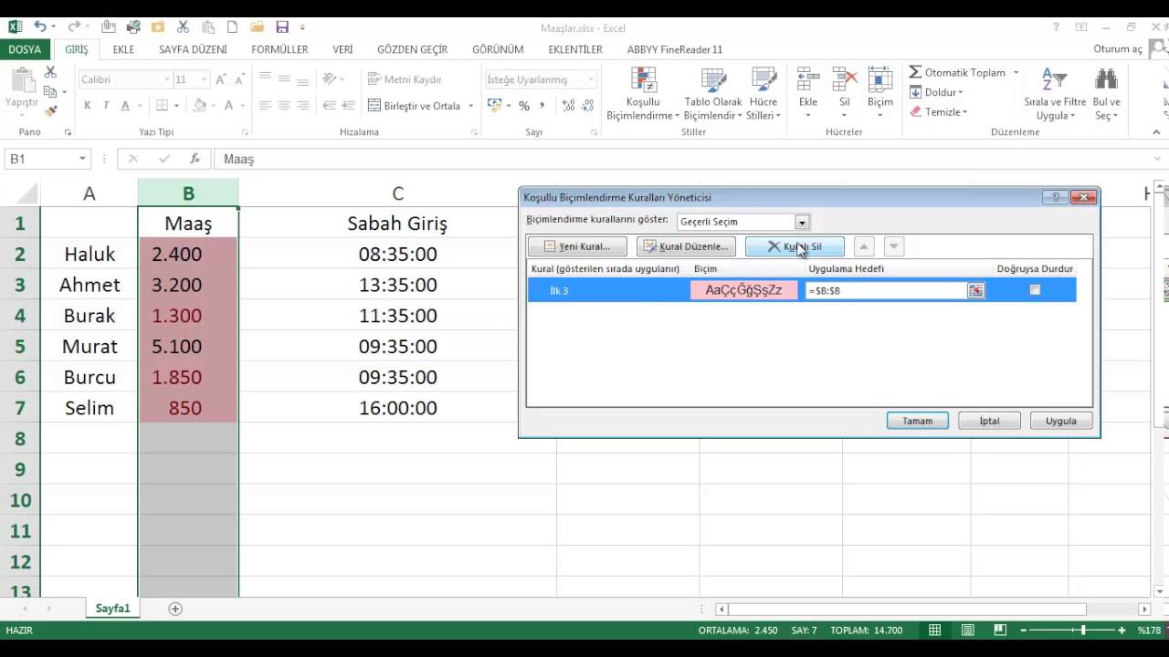1169x657 pixels.
Task: Click the Uygula button
Action: click(x=1061, y=421)
